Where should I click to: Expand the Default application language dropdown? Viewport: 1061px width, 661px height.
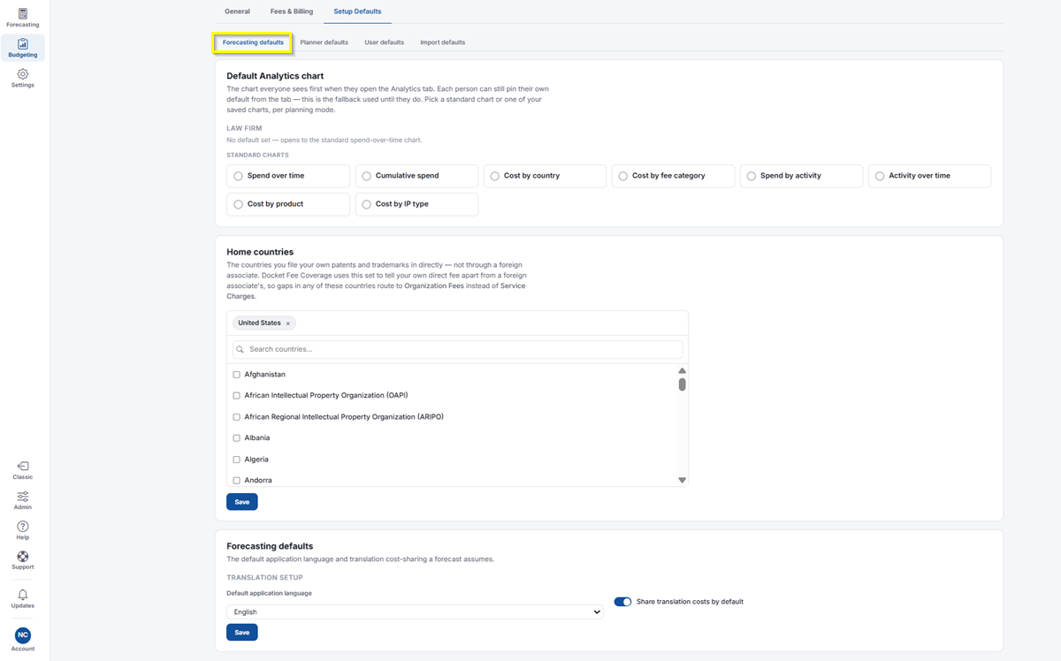(415, 612)
